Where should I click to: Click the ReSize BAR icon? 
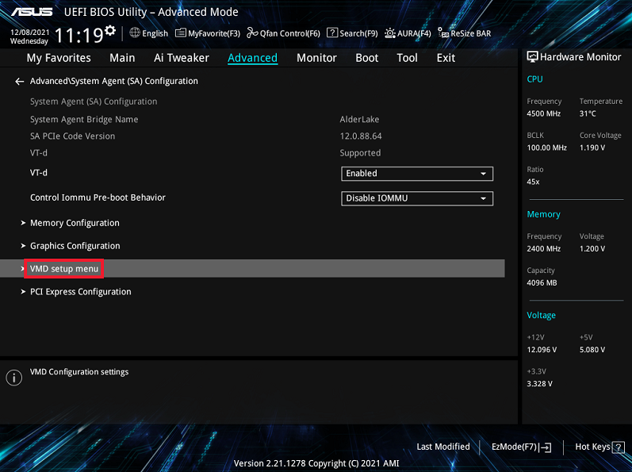443,33
